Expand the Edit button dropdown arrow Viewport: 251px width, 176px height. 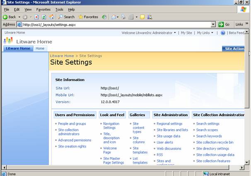tap(137, 17)
